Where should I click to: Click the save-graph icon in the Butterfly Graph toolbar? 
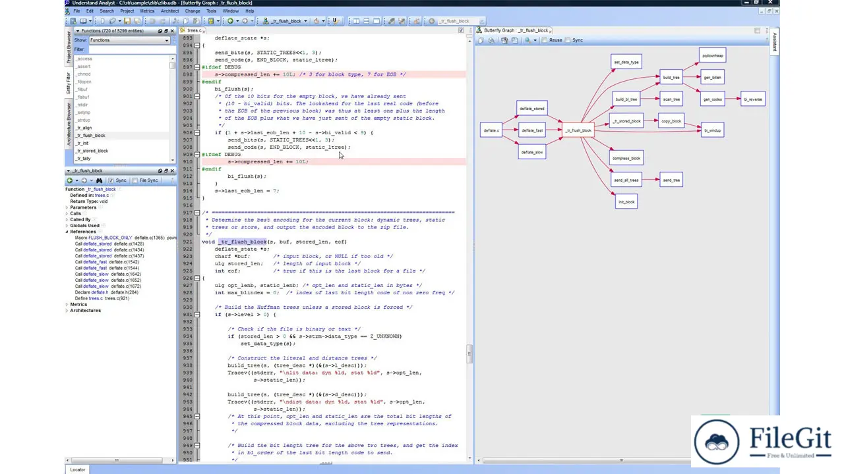pyautogui.click(x=514, y=40)
